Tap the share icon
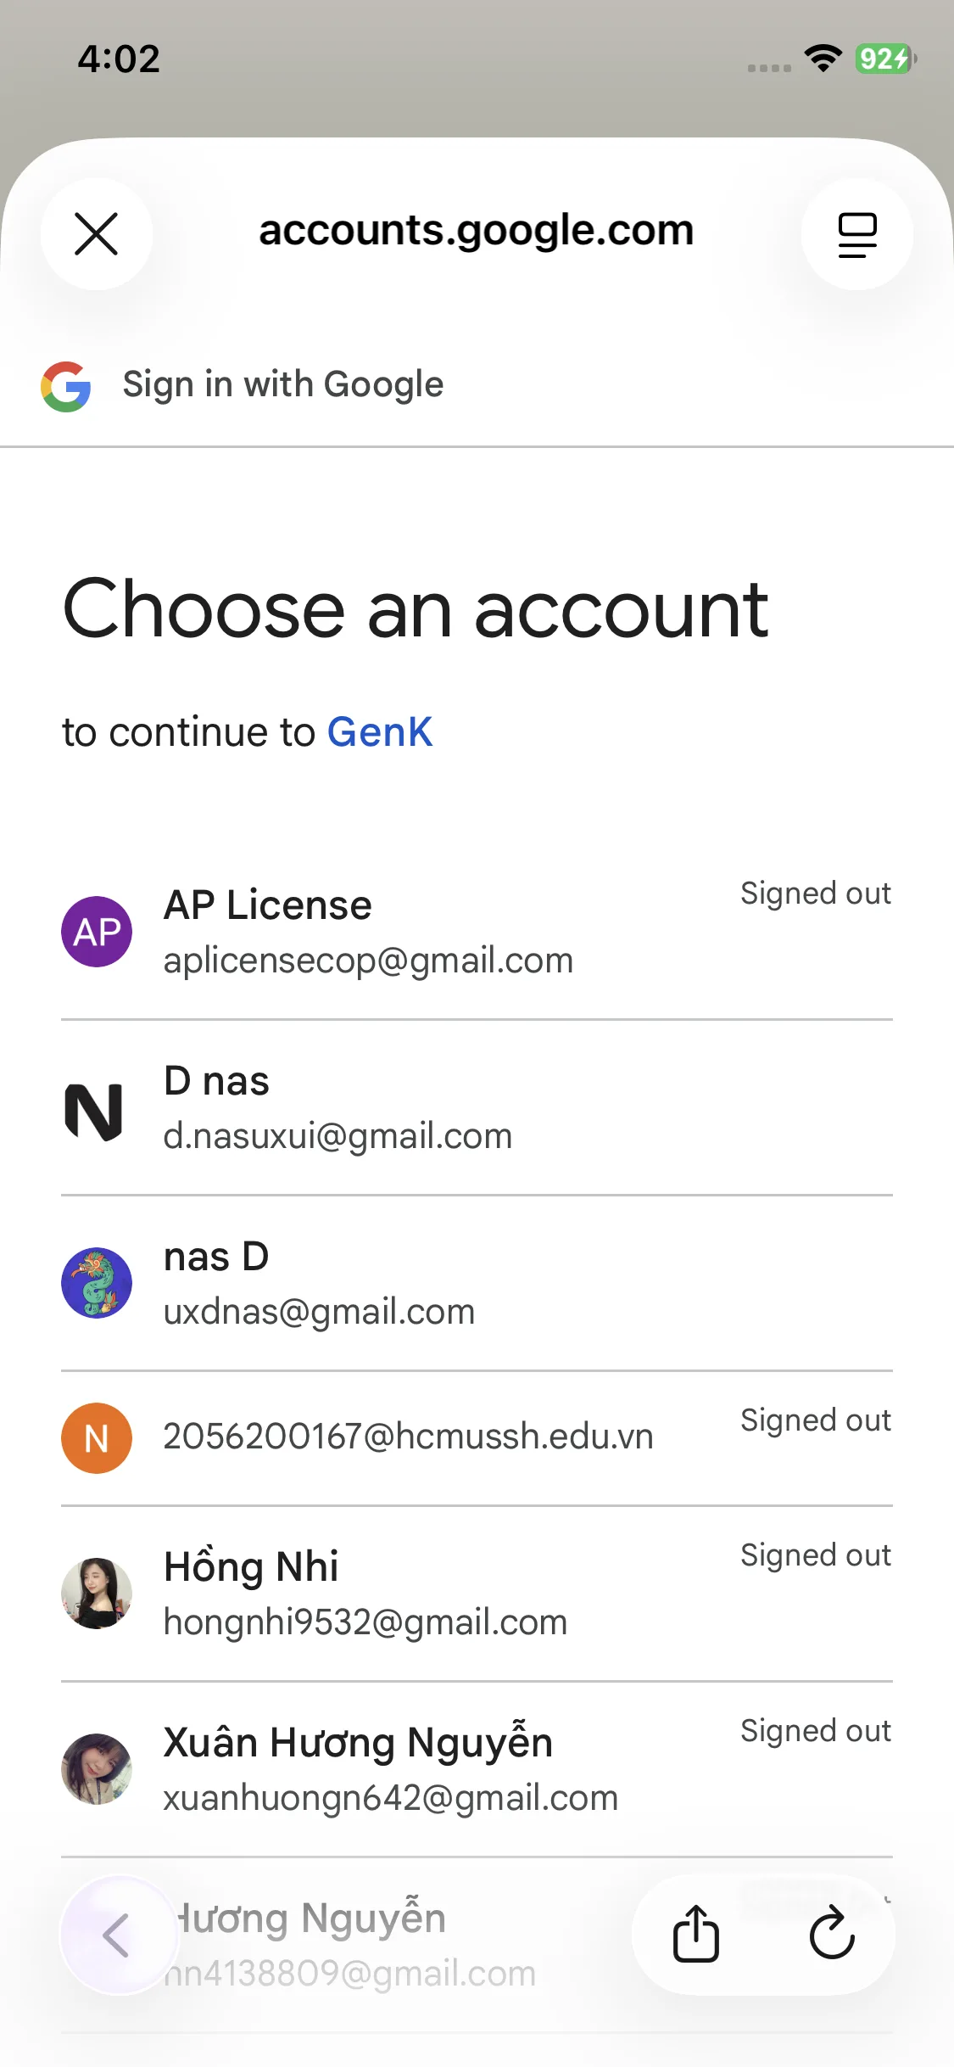This screenshot has height=2067, width=954. tap(696, 1934)
